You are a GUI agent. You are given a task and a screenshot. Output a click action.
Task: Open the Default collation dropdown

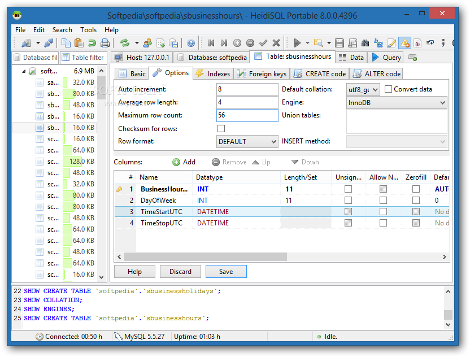click(x=363, y=89)
